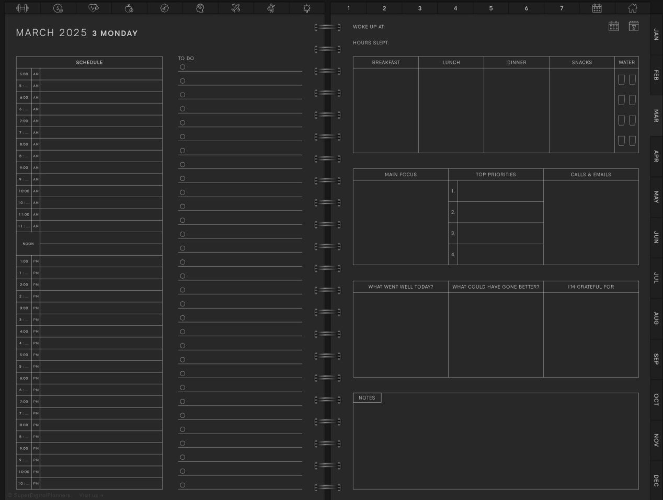Image resolution: width=663 pixels, height=500 pixels.
Task: Open the airplane travel section icon
Action: click(x=236, y=8)
